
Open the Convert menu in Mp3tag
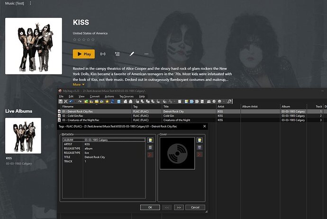pyautogui.click(x=95, y=96)
